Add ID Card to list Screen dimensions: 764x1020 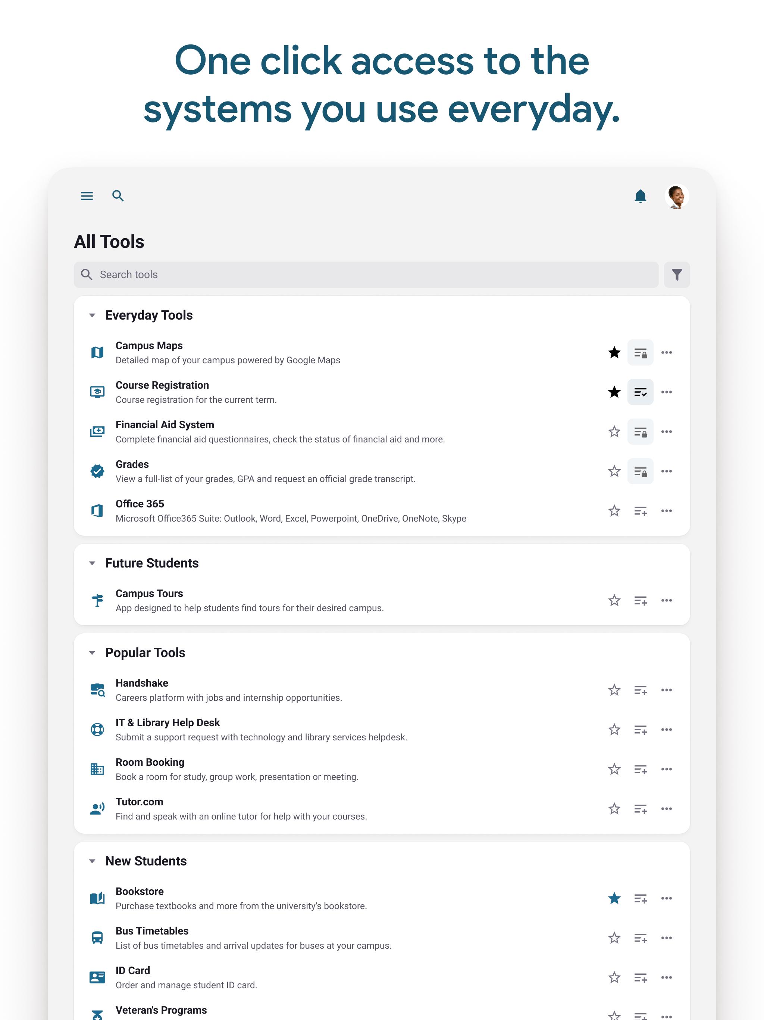click(640, 978)
